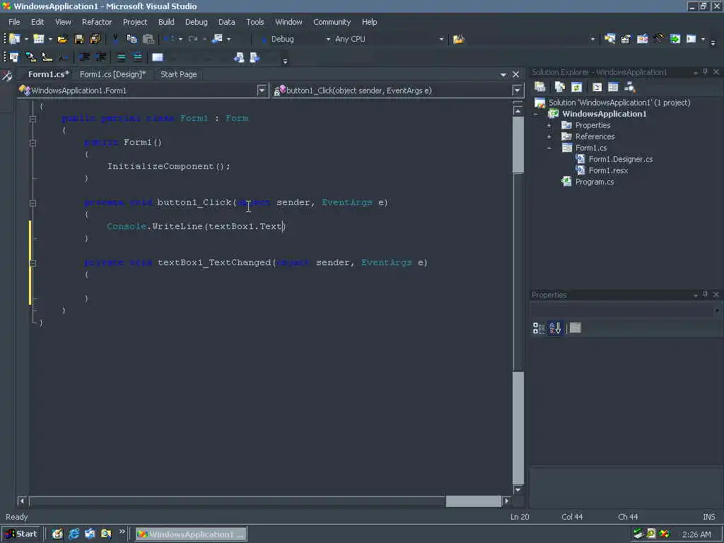The height and width of the screenshot is (543, 724).
Task: Click Refresh in the Solution Explorer toolbar
Action: click(576, 87)
